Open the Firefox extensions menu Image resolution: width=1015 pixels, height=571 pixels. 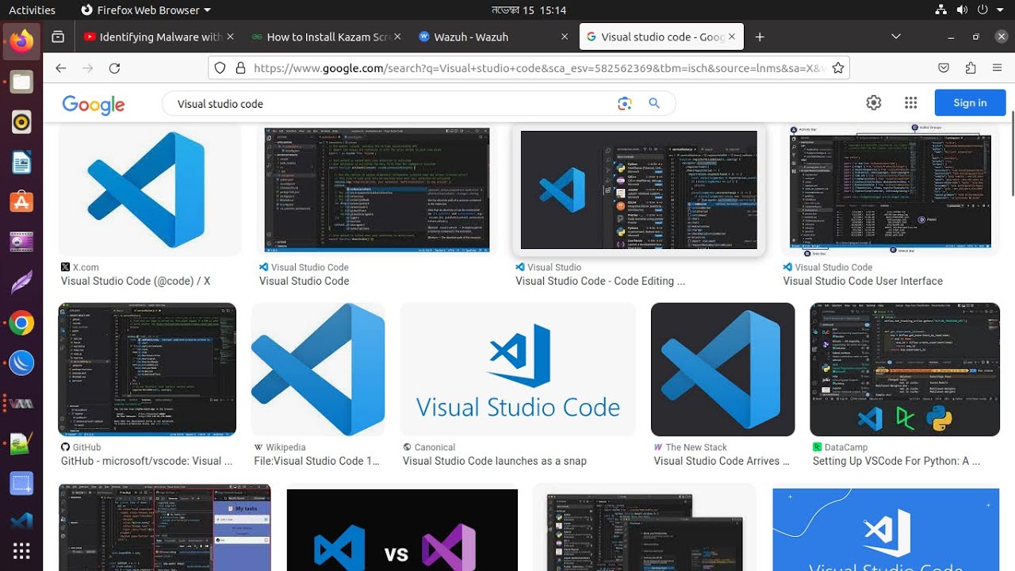(971, 68)
